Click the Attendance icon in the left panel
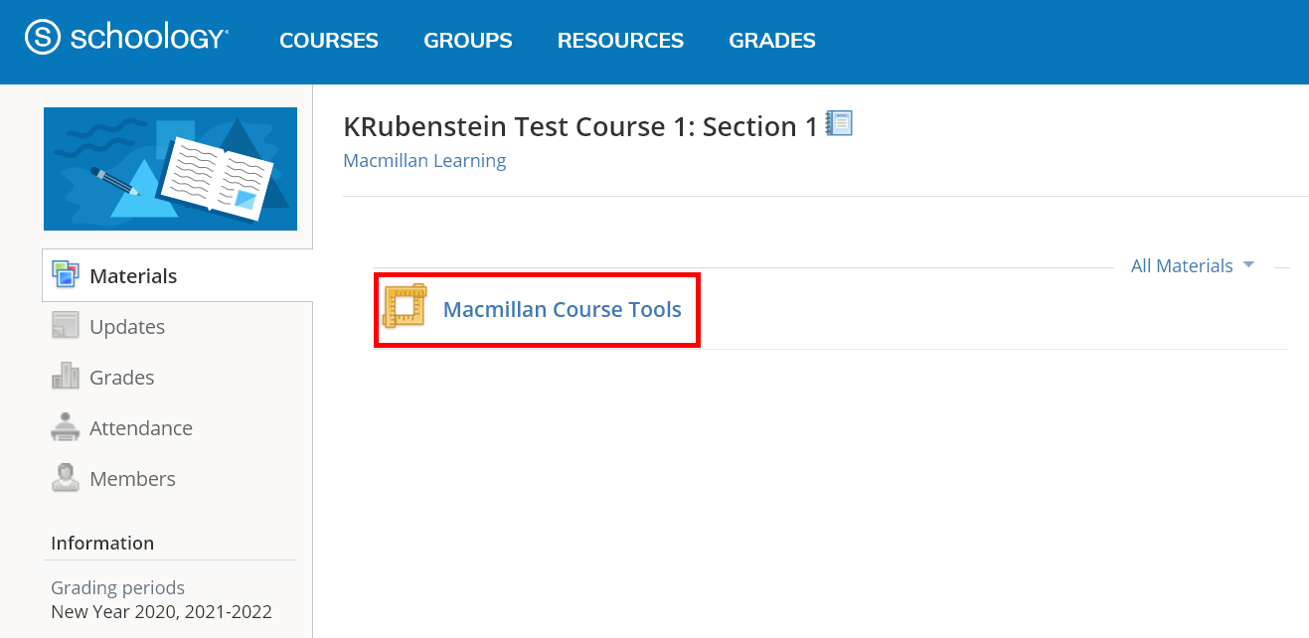1309x638 pixels. tap(66, 426)
